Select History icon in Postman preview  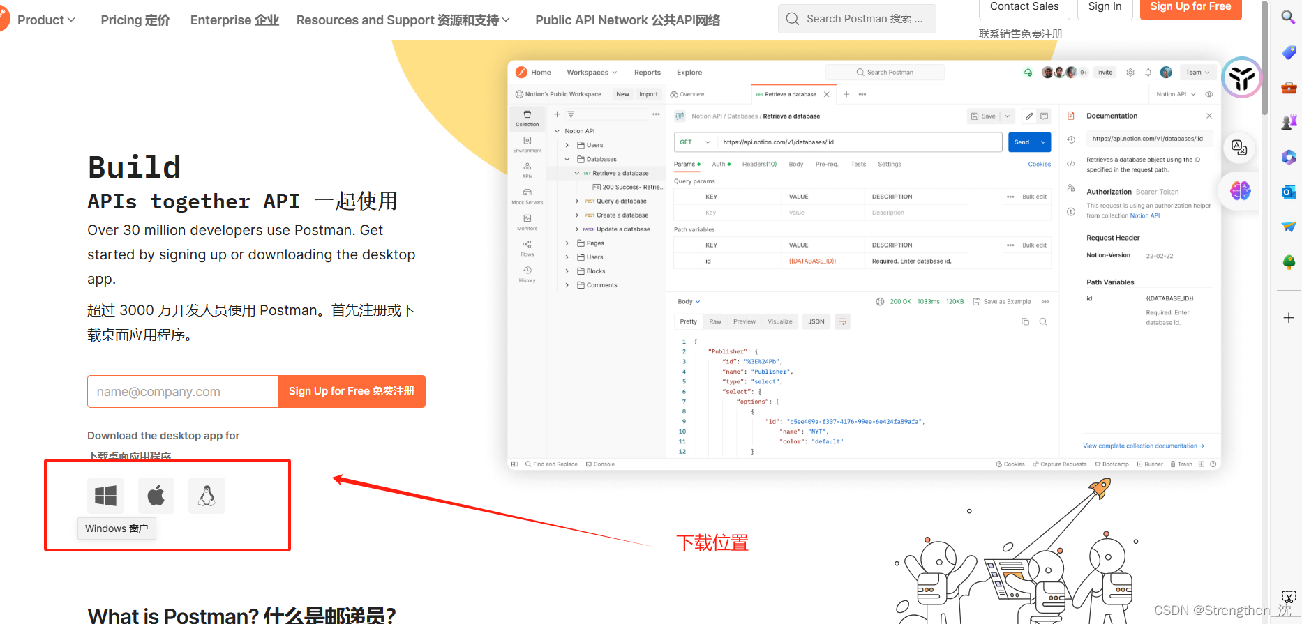click(527, 275)
